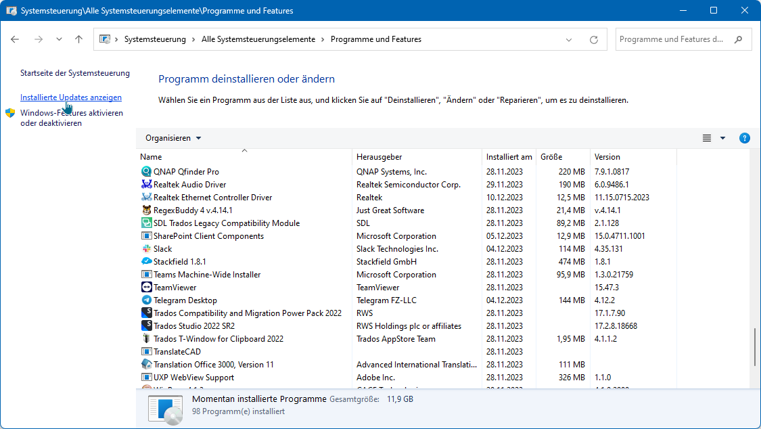Click the 10.12.2023 install date cell
This screenshot has height=429, width=761.
click(504, 198)
